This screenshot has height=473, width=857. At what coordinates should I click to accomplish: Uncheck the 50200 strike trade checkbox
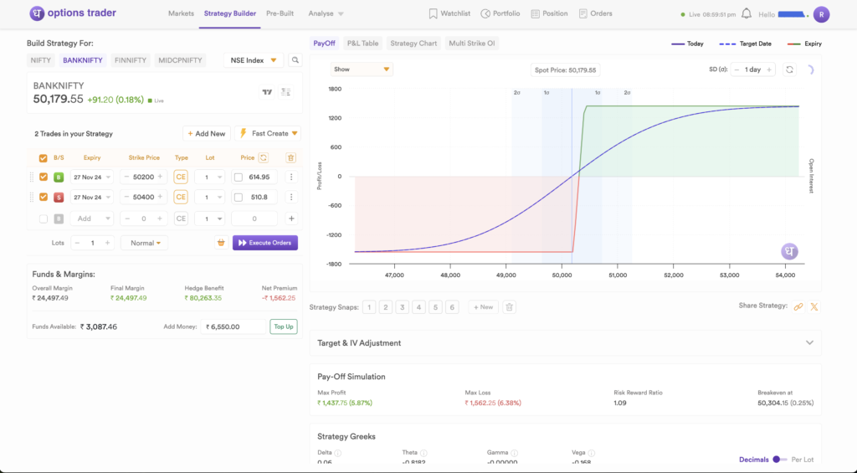tap(44, 177)
